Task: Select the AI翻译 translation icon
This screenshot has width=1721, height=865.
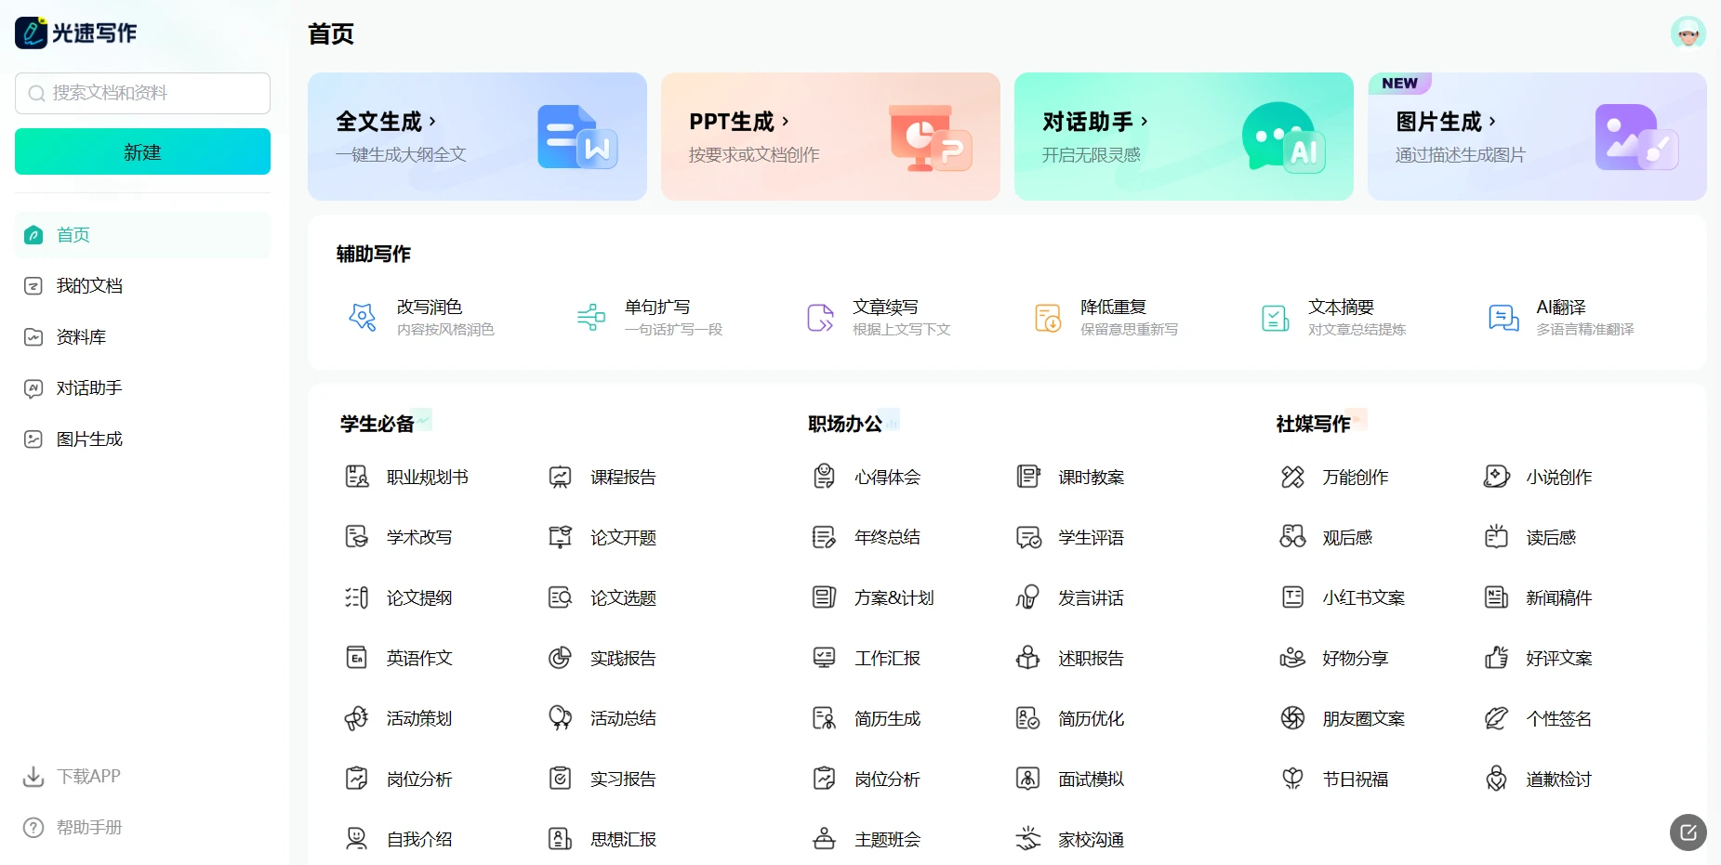Action: 1503,318
